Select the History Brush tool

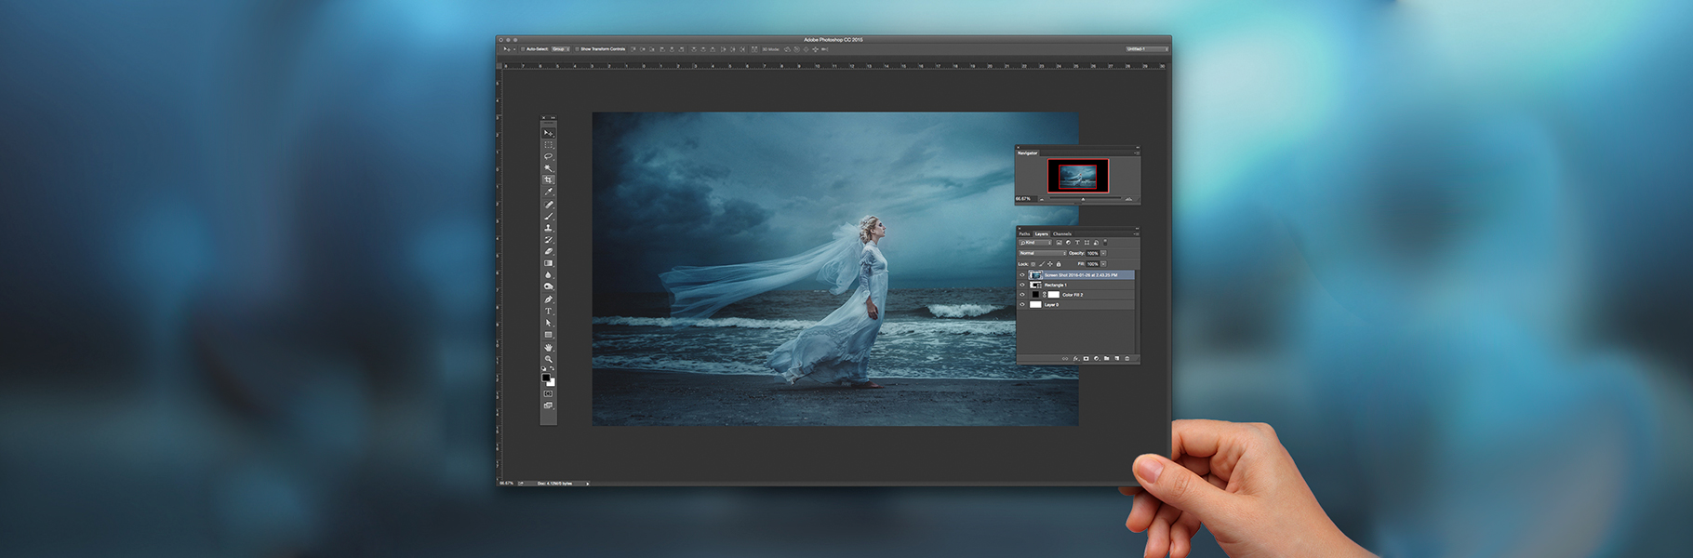tap(548, 239)
